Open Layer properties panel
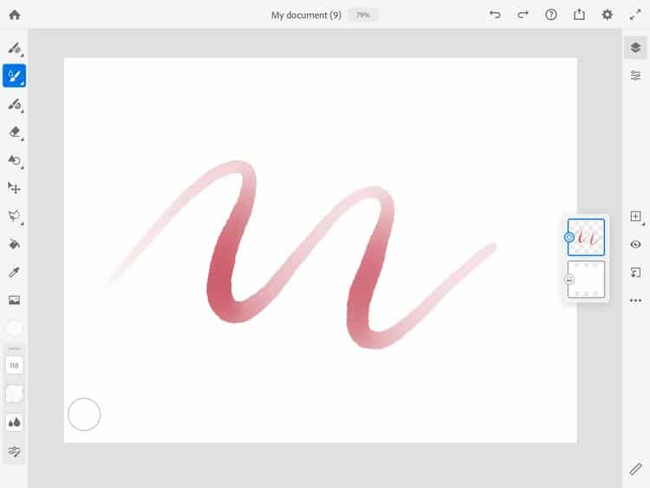650x488 pixels. pyautogui.click(x=635, y=75)
